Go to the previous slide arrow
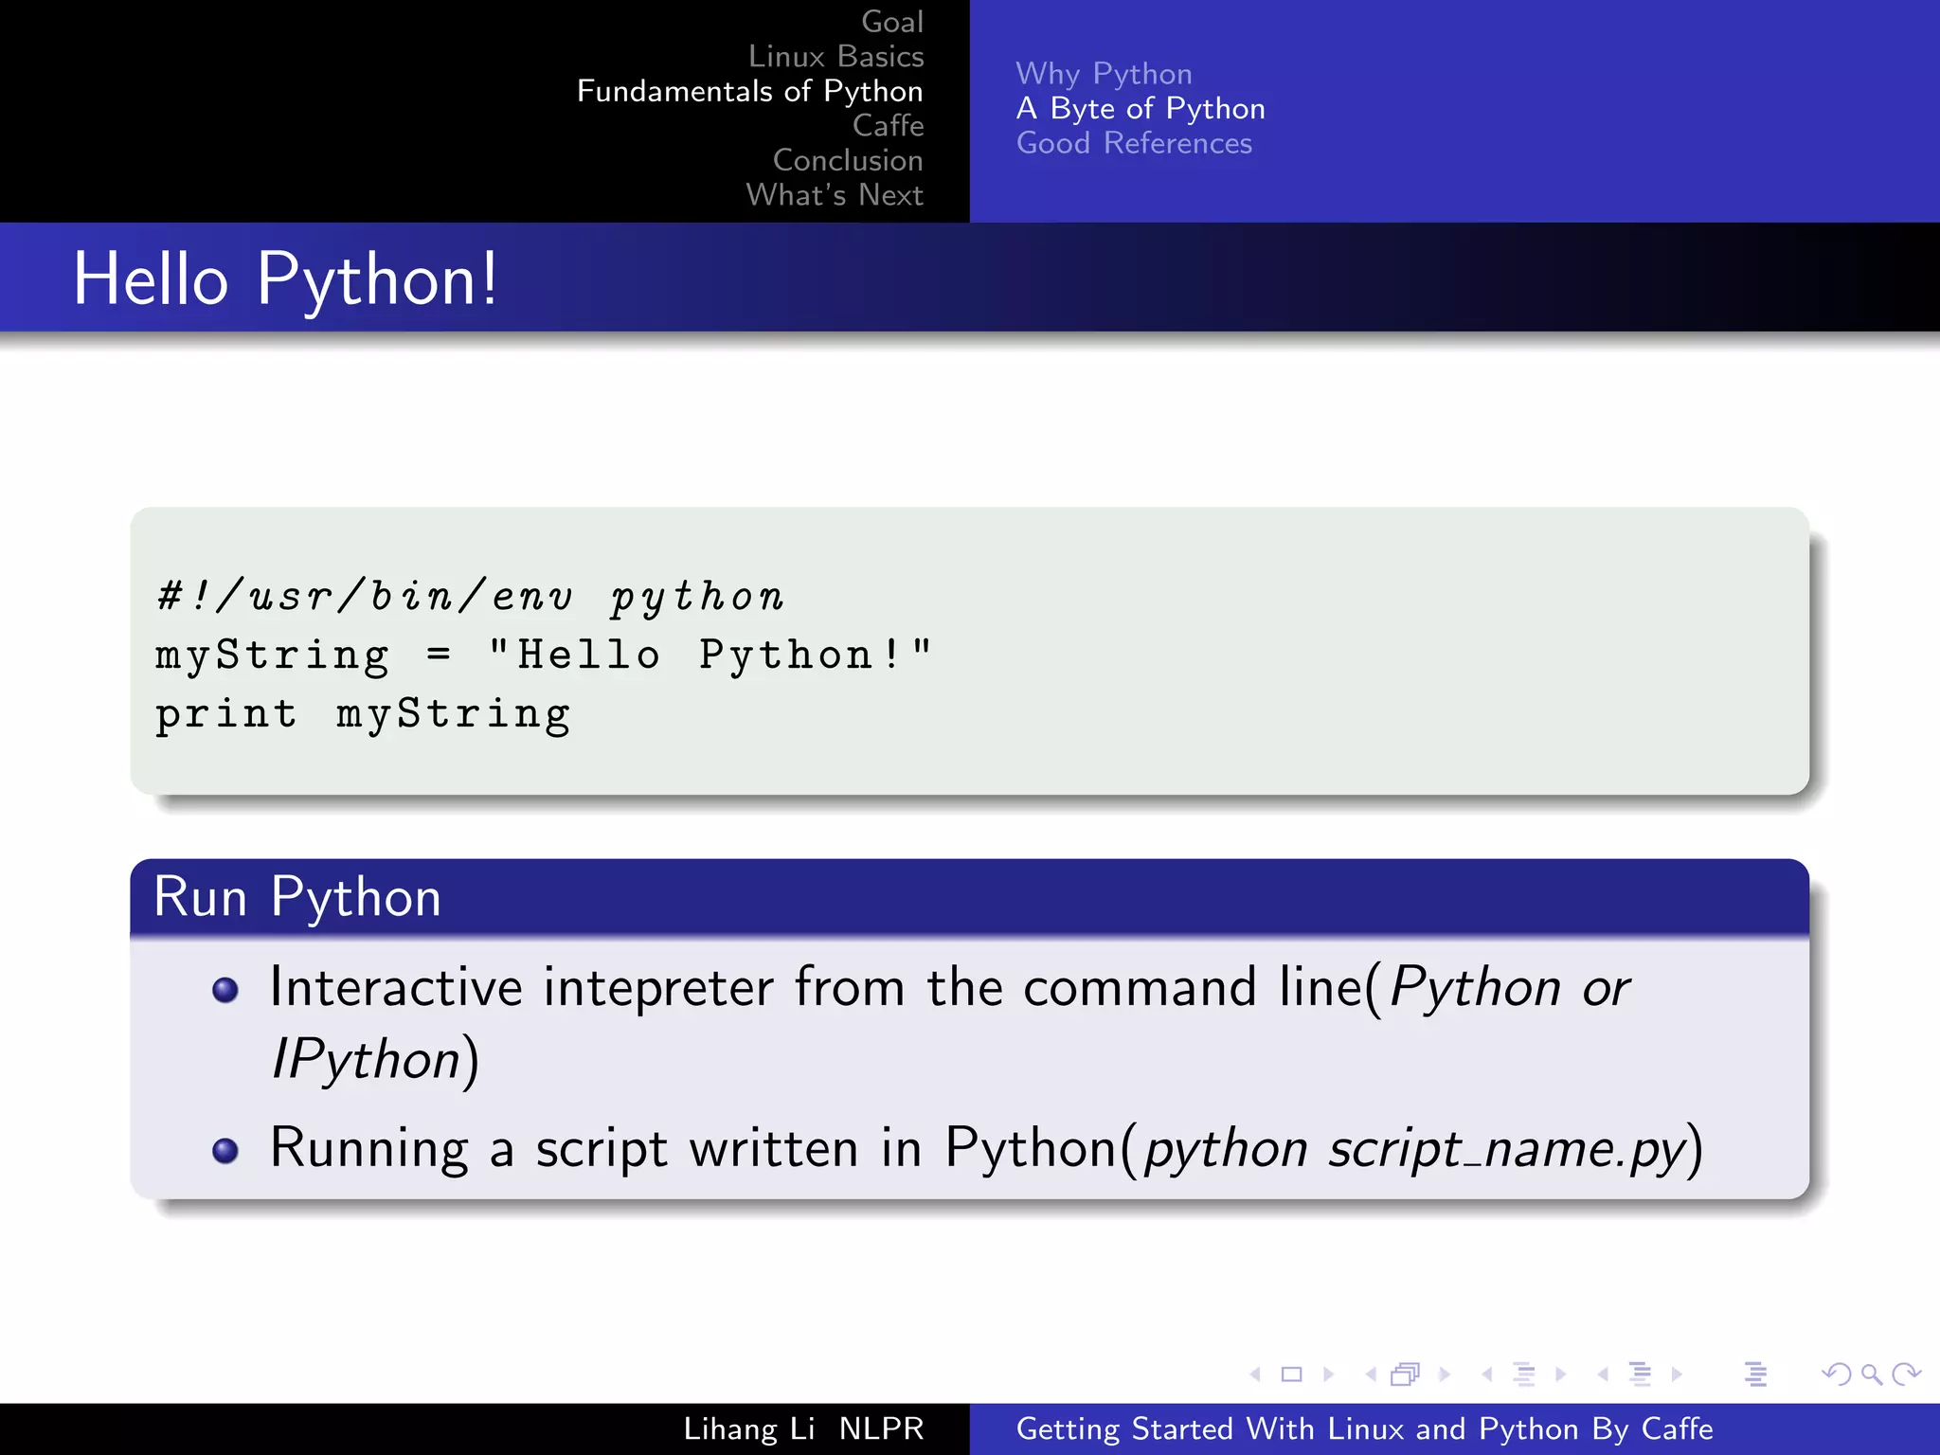1940x1455 pixels. 1255,1374
